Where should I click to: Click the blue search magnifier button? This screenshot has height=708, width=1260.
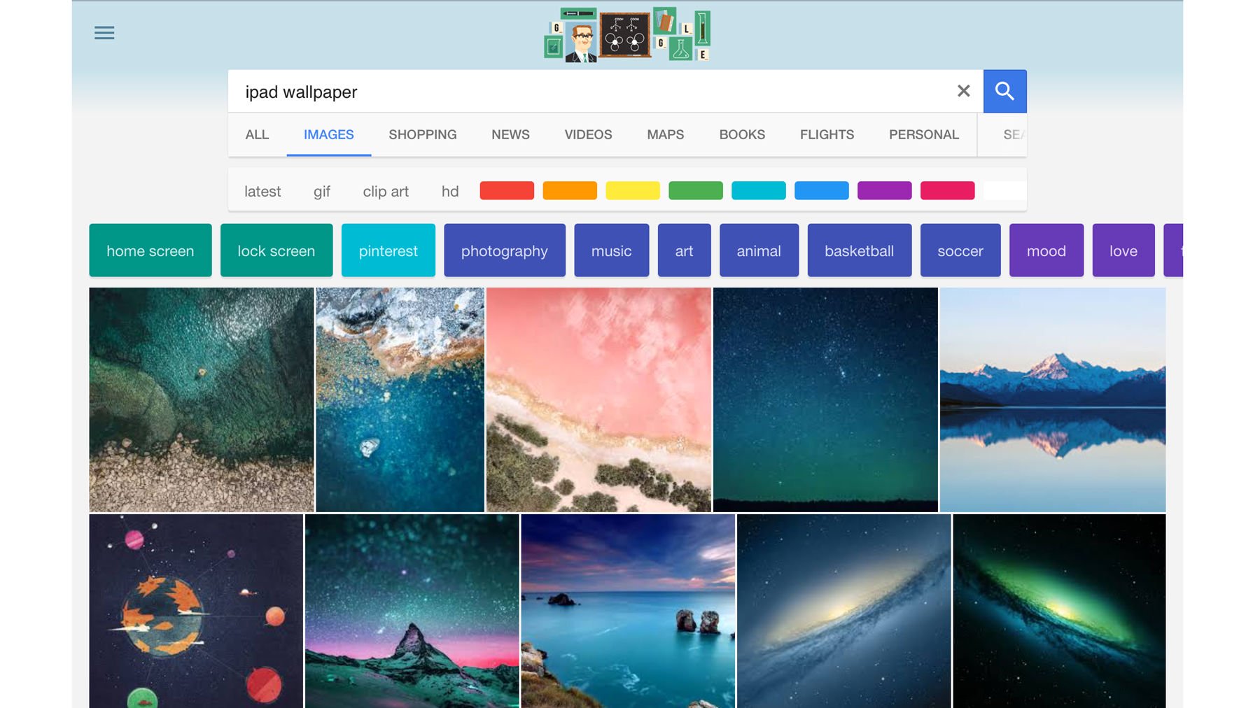(1004, 91)
